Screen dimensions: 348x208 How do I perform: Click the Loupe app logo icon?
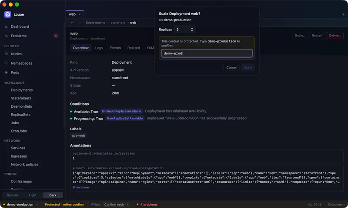point(7,14)
